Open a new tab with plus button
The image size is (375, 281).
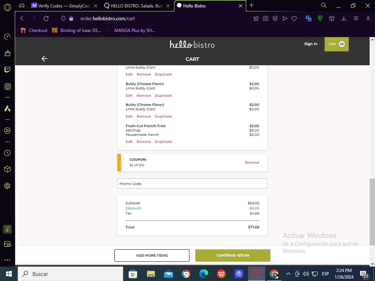click(251, 5)
